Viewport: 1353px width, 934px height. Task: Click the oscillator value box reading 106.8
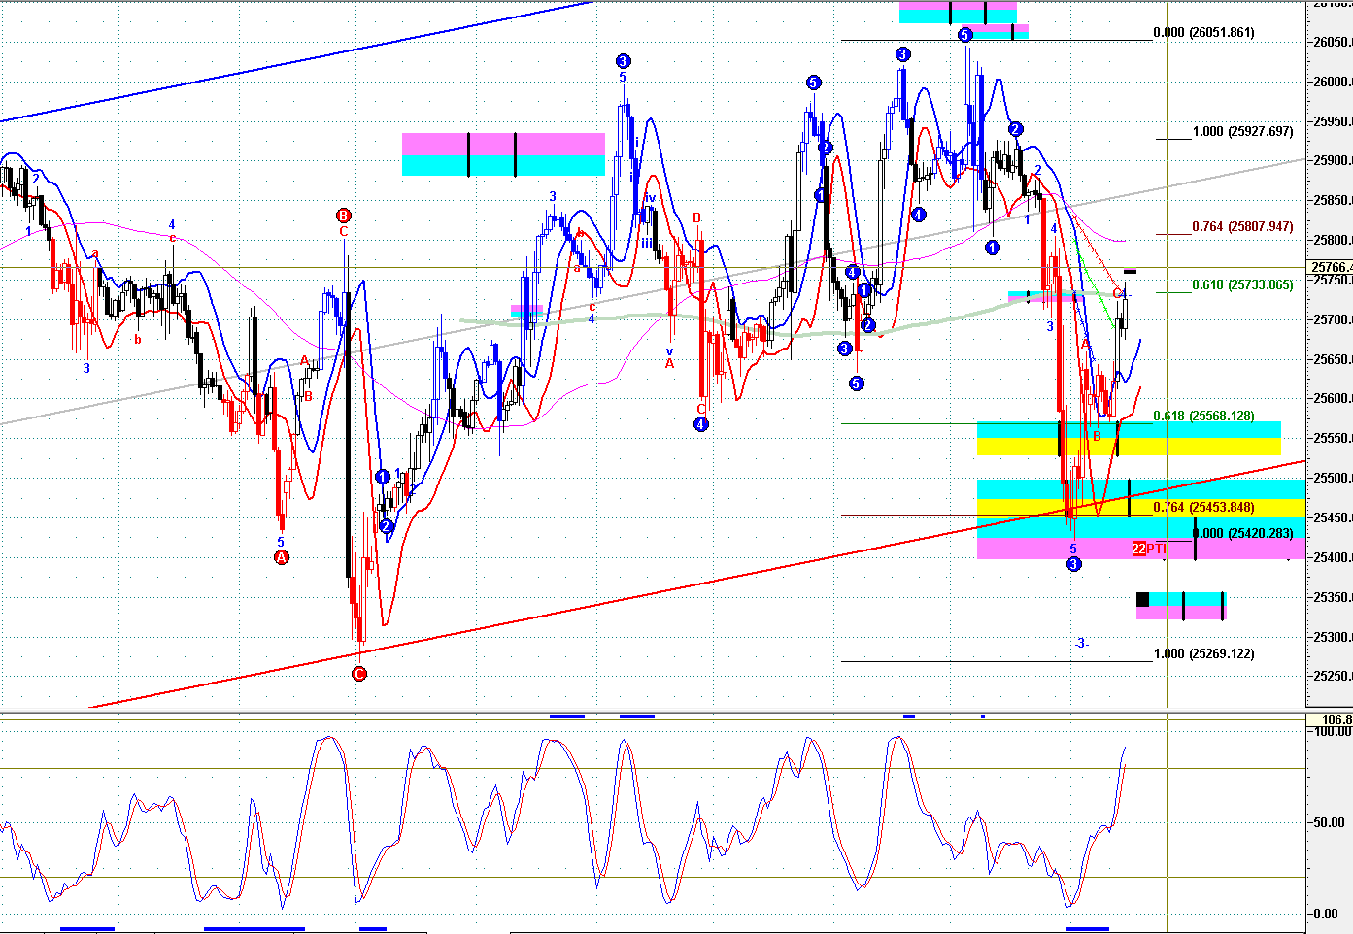(x=1336, y=719)
